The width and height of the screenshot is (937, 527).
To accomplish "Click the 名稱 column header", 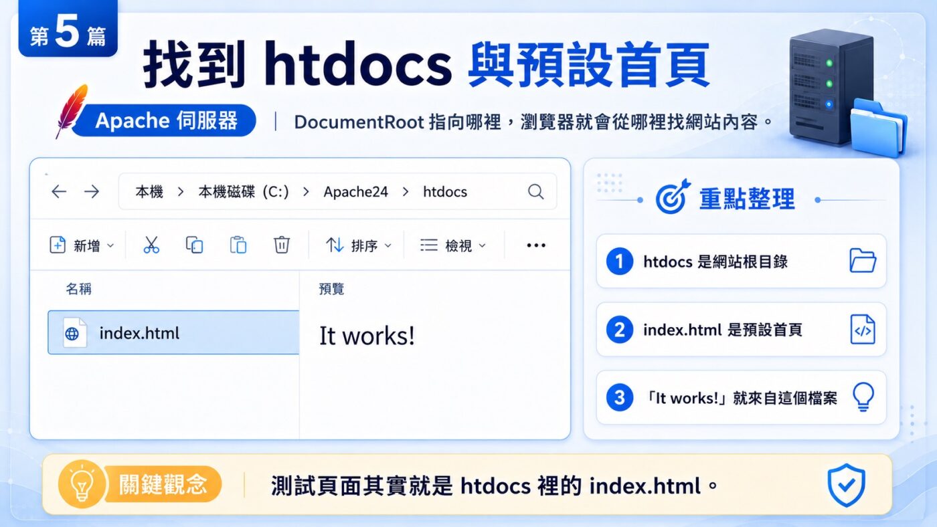I will (x=78, y=289).
